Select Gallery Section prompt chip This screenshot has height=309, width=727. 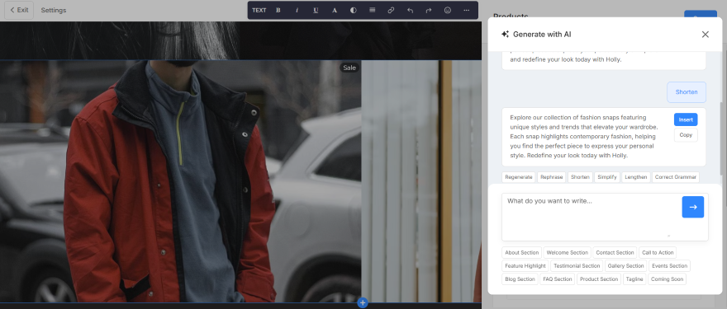626,266
